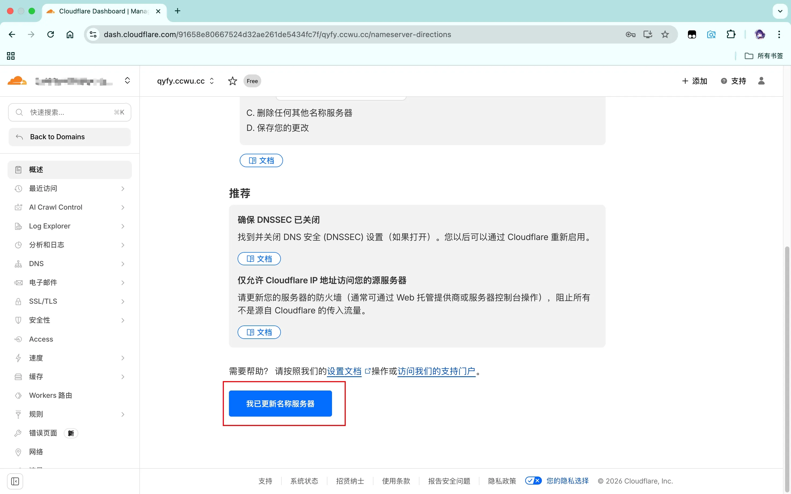Focus the 快速搜索 search field
791x494 pixels.
coord(69,112)
